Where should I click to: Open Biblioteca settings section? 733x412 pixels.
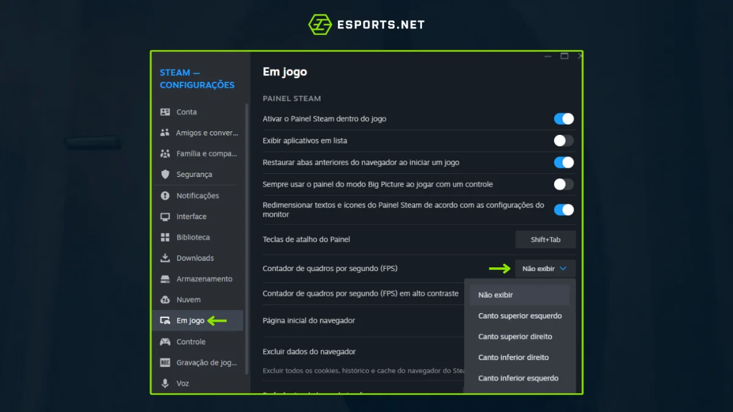point(199,237)
